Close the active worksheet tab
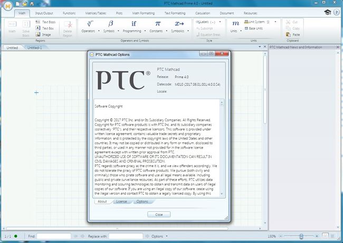This screenshot has width=343, height=243. [x=265, y=46]
